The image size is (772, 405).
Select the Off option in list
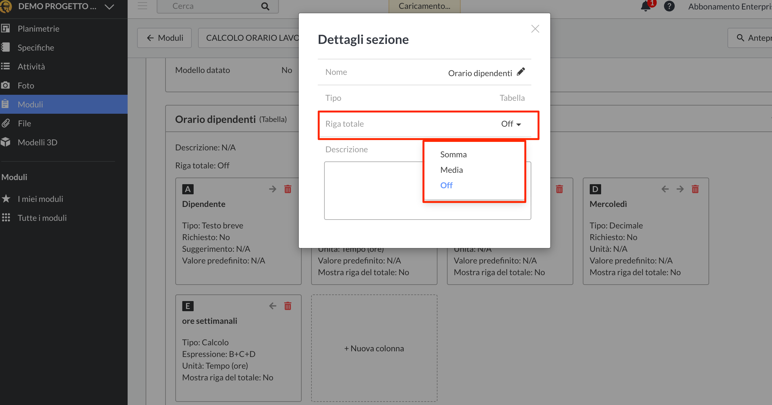446,185
